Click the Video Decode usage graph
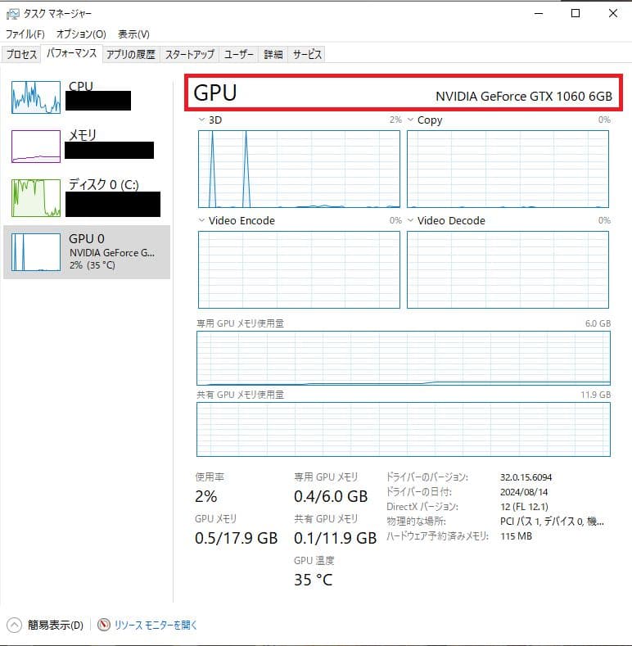Image resolution: width=632 pixels, height=646 pixels. [x=508, y=269]
